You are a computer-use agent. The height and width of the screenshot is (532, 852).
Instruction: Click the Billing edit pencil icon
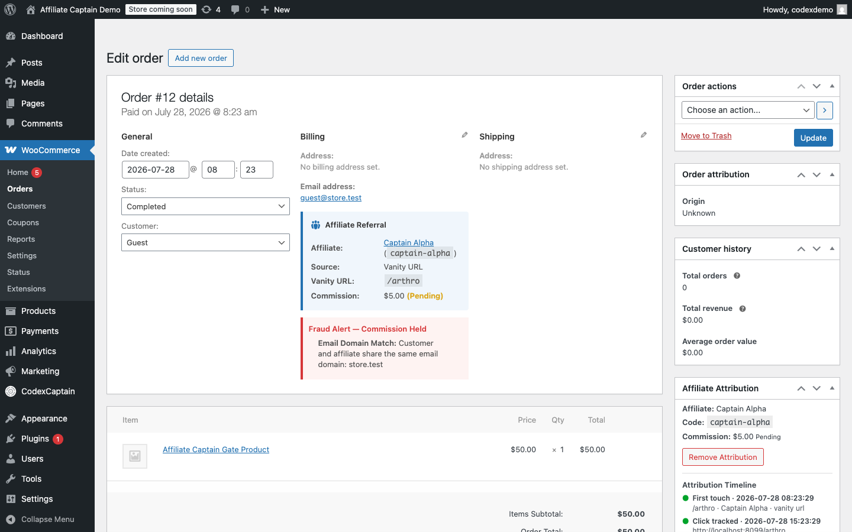pyautogui.click(x=464, y=135)
